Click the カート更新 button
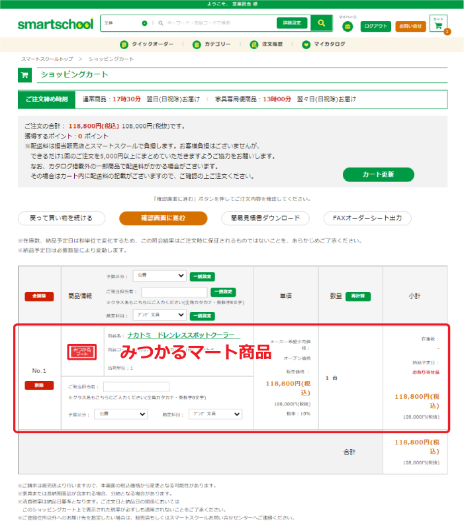Viewport: 464px width, 524px height. coord(378,174)
